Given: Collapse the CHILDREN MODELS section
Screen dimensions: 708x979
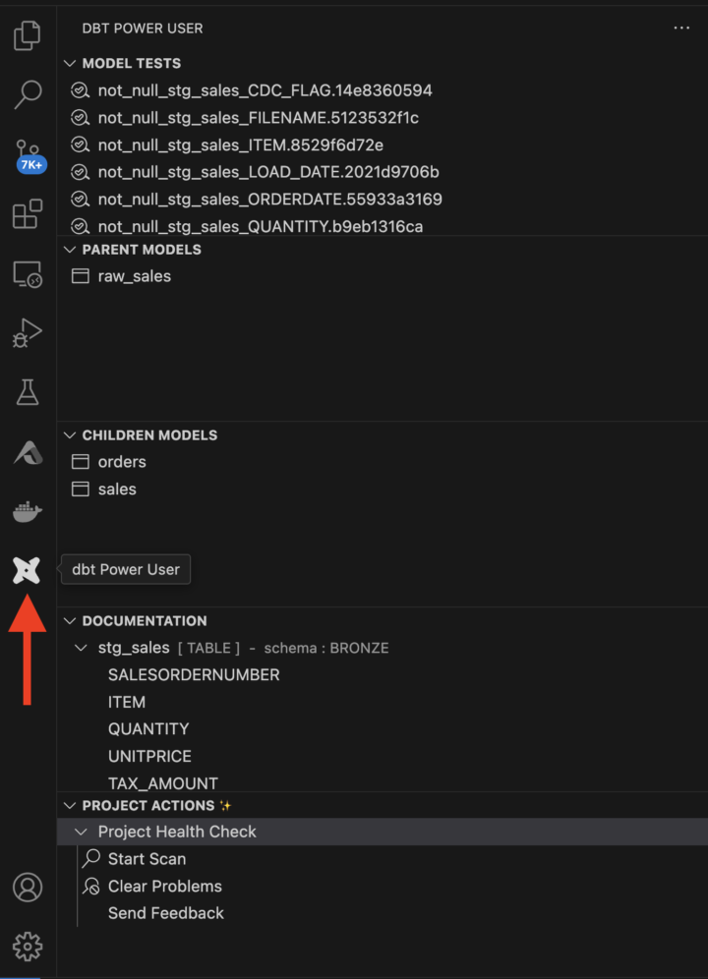Looking at the screenshot, I should [69, 434].
